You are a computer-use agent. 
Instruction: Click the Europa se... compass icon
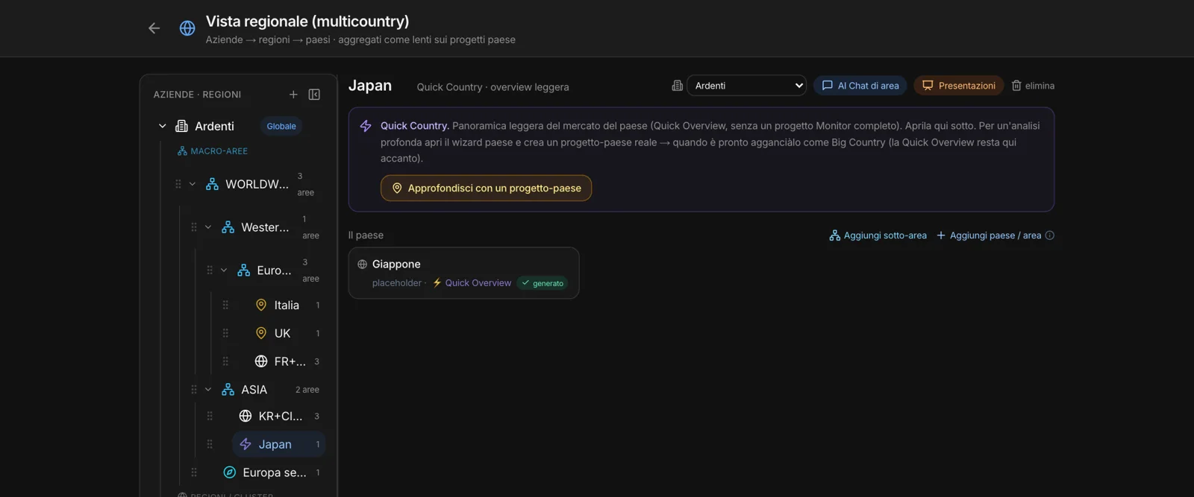tap(230, 472)
